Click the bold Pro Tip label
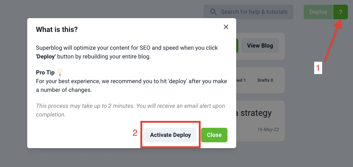 (45, 73)
